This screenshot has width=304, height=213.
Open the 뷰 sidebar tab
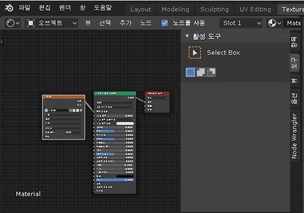tap(294, 80)
